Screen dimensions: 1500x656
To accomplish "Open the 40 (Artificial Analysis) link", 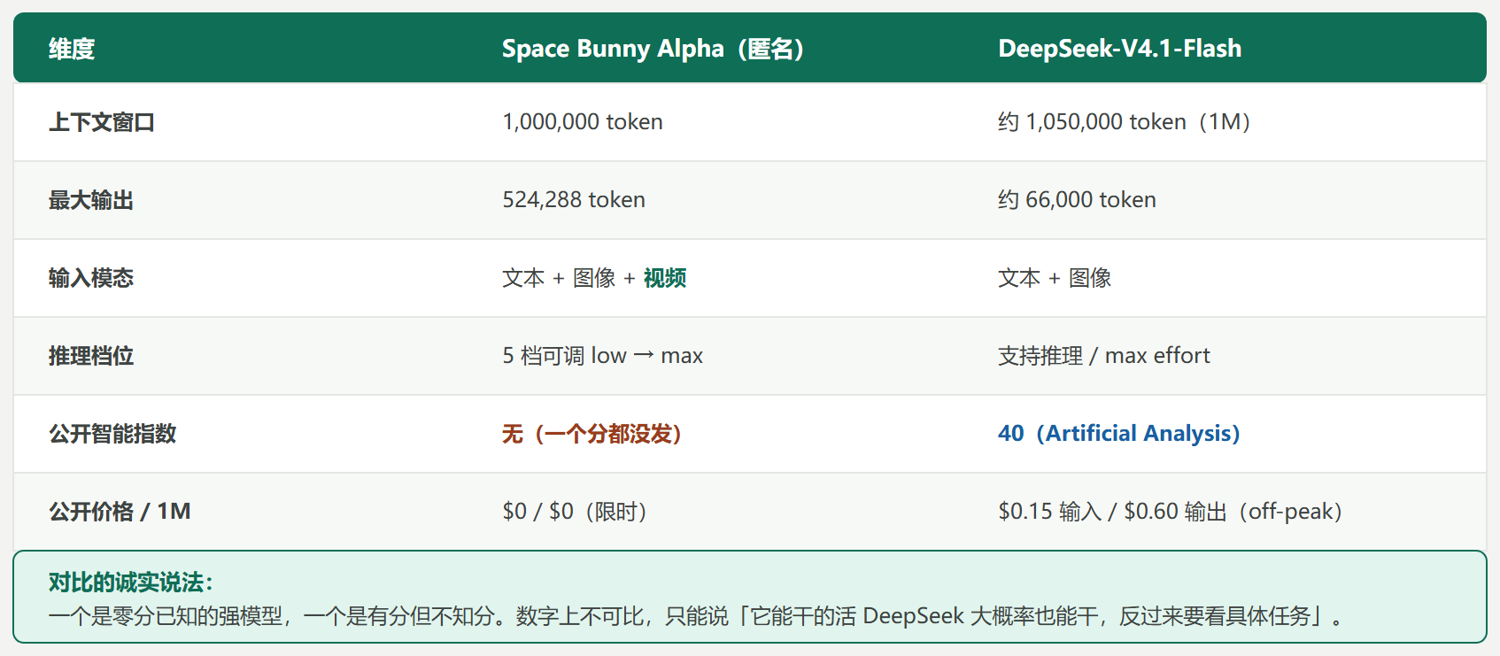I will 1119,434.
